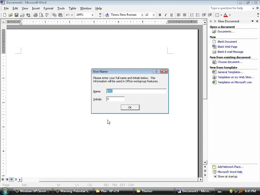Click the tab stop selector at ruler corner
This screenshot has width=260, height=195.
coord(4,22)
